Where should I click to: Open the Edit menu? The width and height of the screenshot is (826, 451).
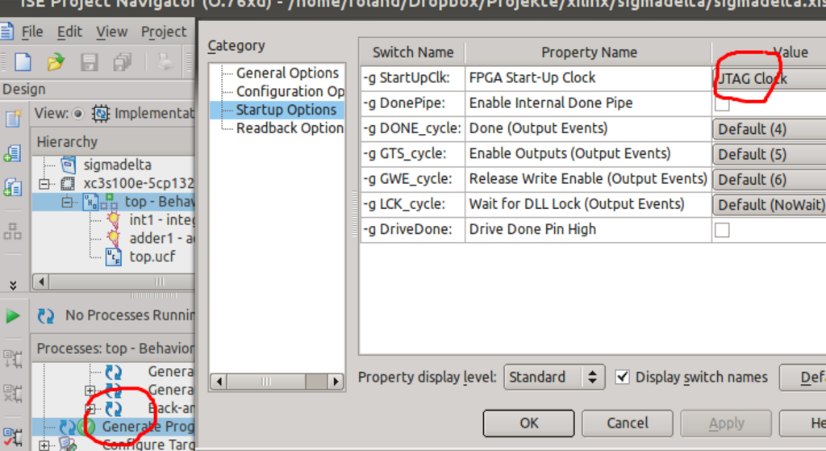click(69, 32)
